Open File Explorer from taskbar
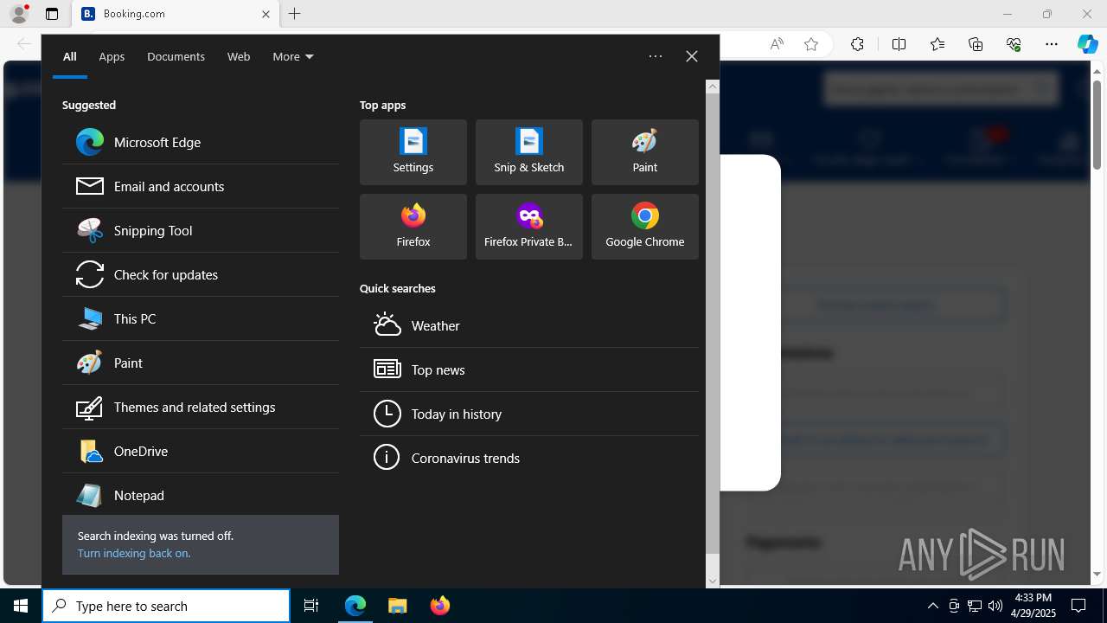Screen dimensions: 1107x623 (x=397, y=606)
